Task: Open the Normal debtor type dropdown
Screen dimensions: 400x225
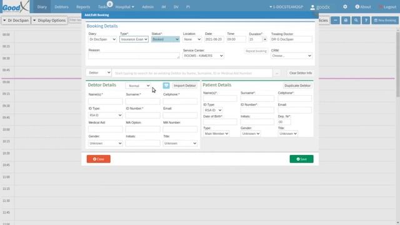Action: click(138, 86)
